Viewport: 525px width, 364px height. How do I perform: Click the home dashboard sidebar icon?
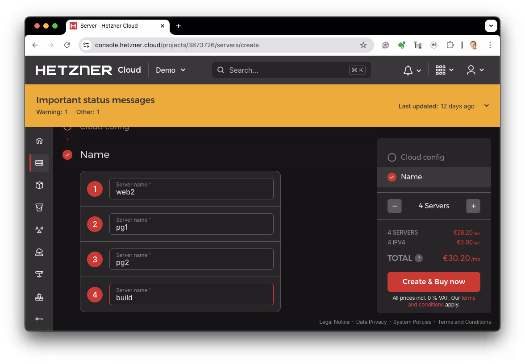[39, 141]
